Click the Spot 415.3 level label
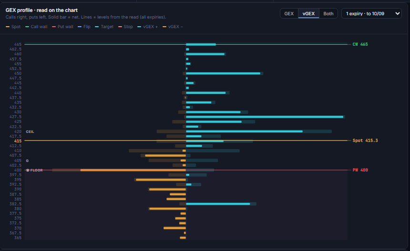Image resolution: width=410 pixels, height=251 pixels. click(365, 141)
